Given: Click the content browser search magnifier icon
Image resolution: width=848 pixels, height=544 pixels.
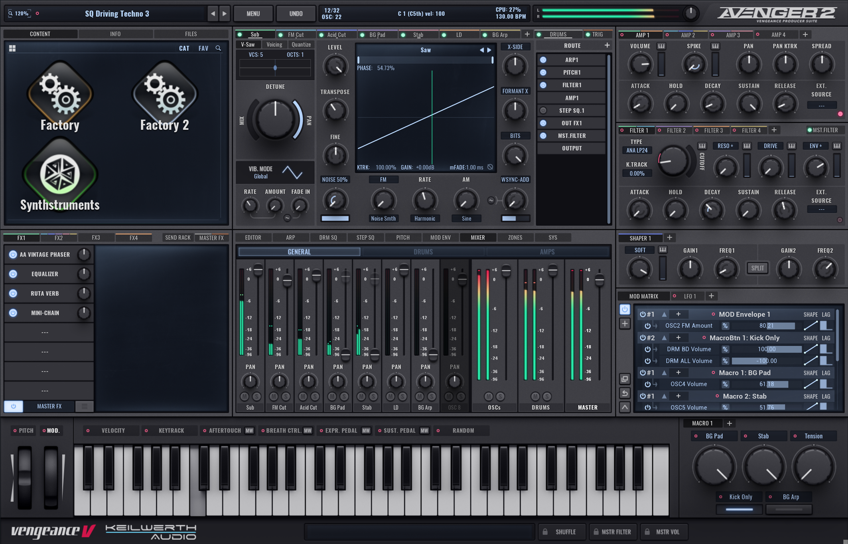Looking at the screenshot, I should coord(218,48).
